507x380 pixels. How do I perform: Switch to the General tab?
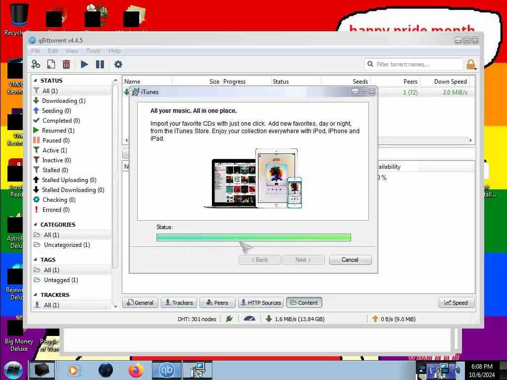[x=140, y=303]
